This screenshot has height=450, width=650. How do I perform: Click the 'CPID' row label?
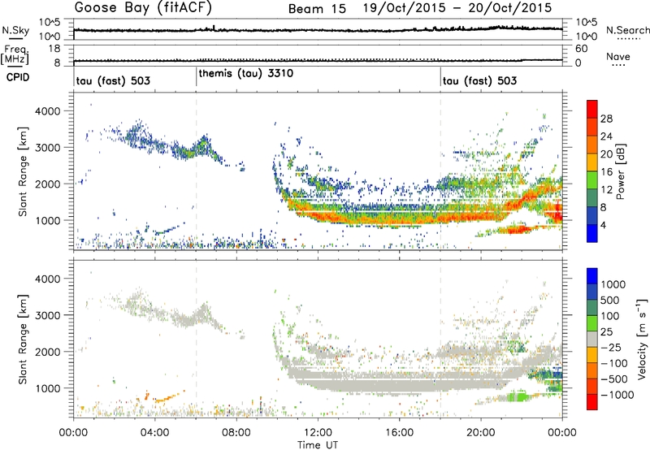point(18,77)
